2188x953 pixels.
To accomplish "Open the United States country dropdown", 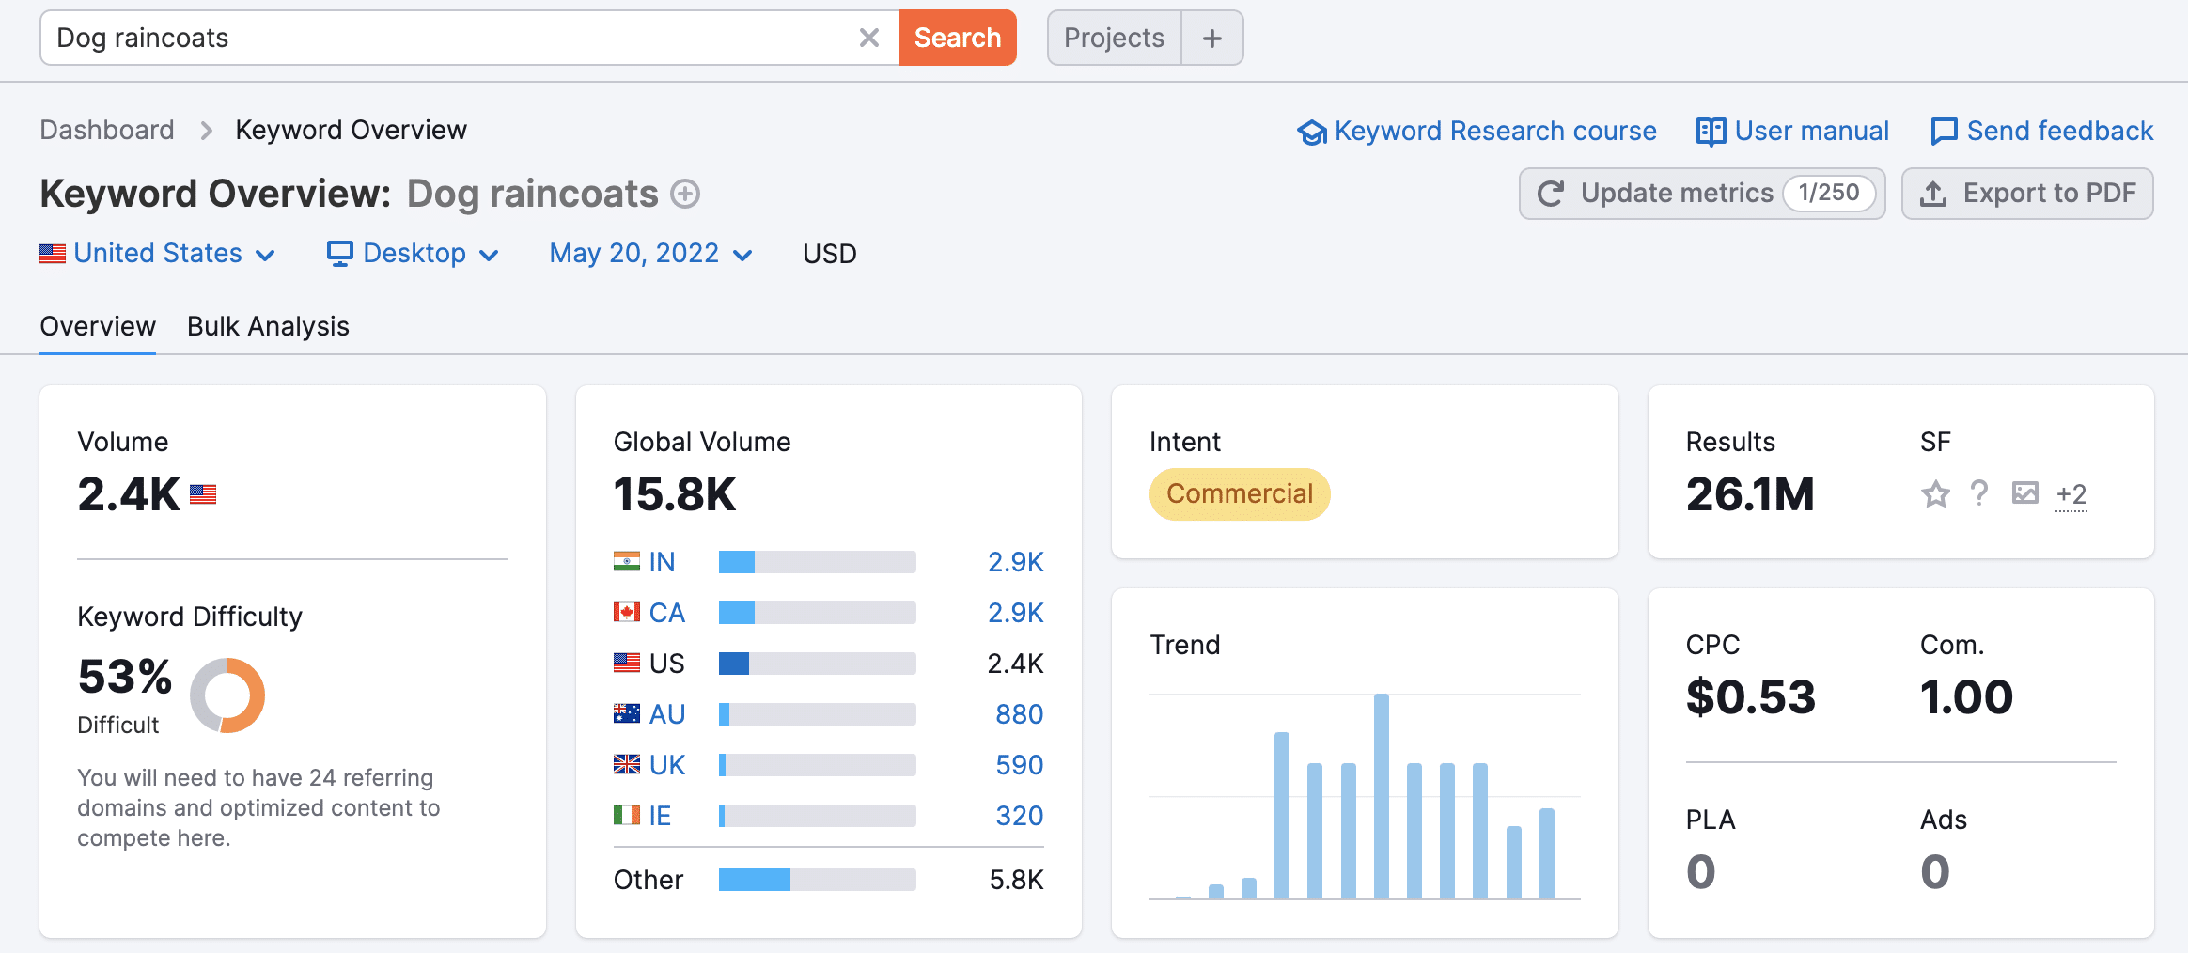I will coord(158,254).
